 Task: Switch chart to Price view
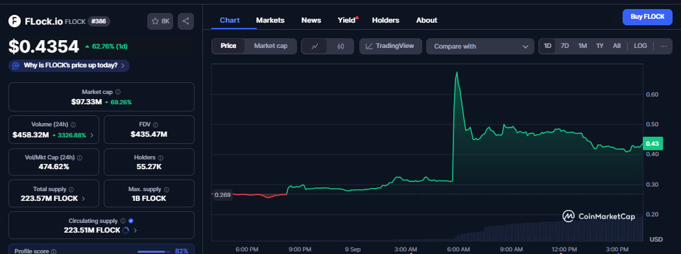point(228,46)
